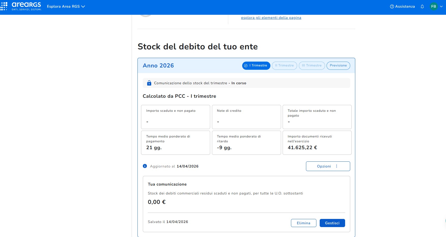Click the check icon in I Trimestre
This screenshot has width=446, height=237.
(246, 66)
